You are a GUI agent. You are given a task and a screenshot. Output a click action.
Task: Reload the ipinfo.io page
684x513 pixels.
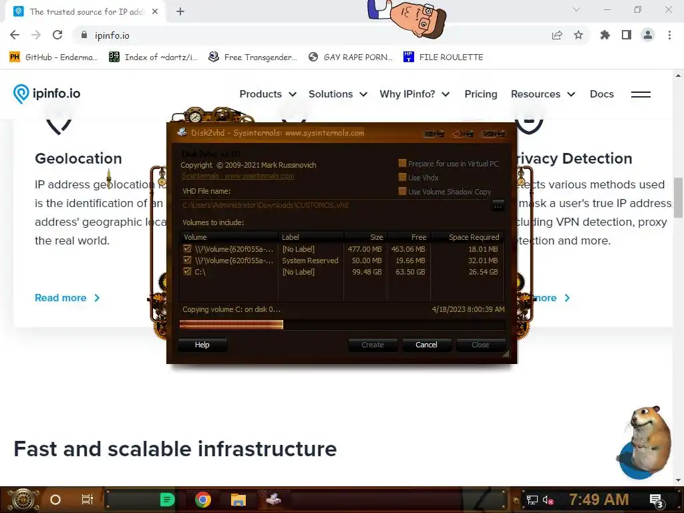click(x=57, y=35)
